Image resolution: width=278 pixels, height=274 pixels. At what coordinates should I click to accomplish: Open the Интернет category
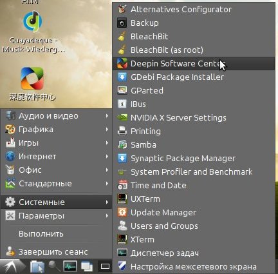tap(57, 157)
